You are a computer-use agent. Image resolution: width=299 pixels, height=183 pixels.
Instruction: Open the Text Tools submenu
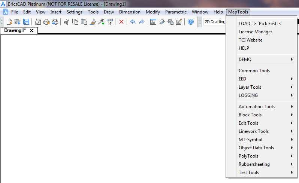pyautogui.click(x=266, y=173)
